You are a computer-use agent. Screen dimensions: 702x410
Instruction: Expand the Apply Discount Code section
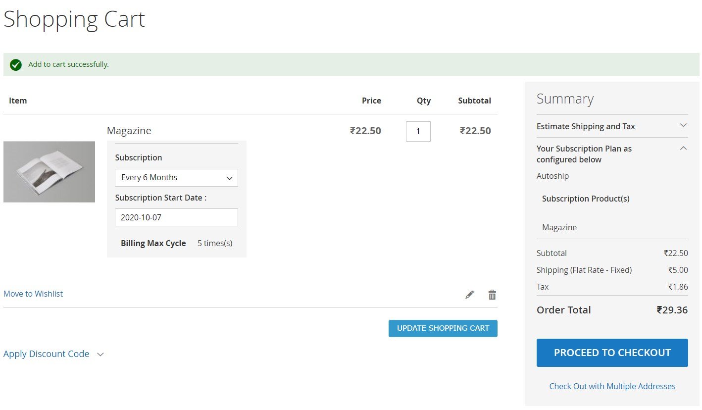(x=53, y=354)
